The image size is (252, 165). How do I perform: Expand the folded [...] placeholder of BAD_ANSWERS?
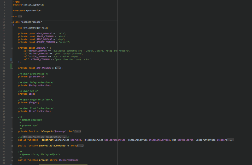pyautogui.click(x=58, y=68)
